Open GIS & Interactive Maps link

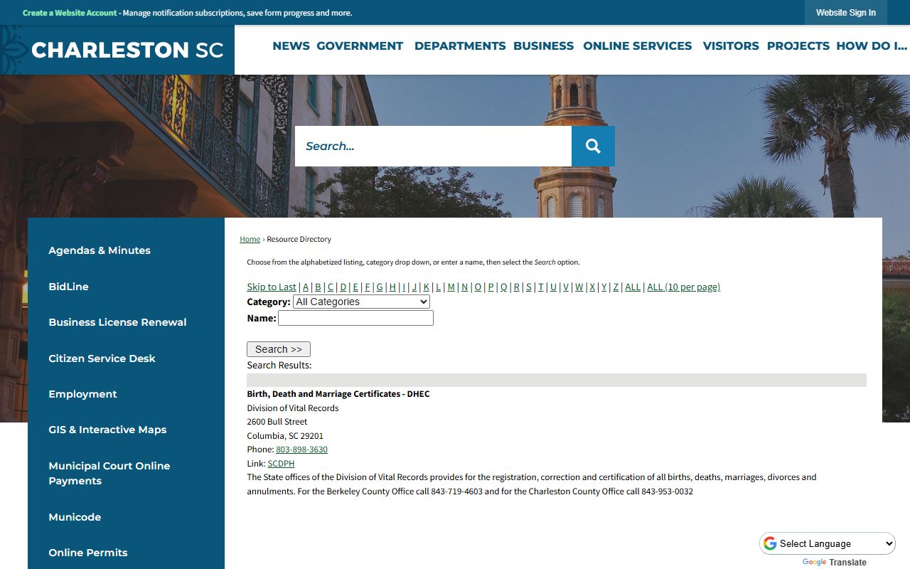pos(107,430)
